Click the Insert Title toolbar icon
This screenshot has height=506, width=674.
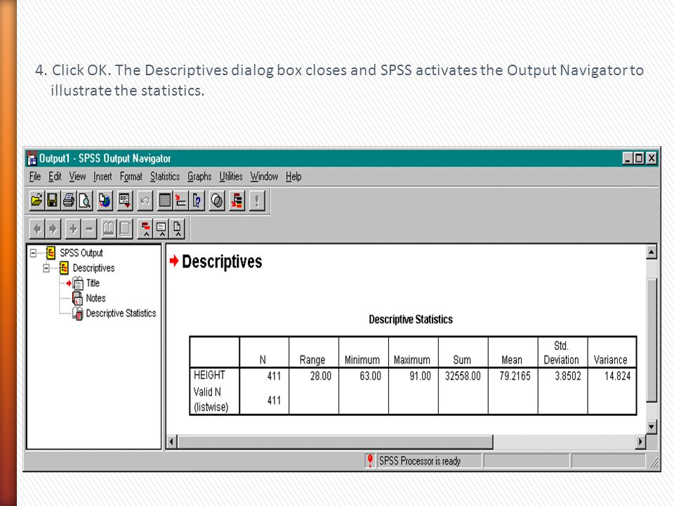point(161,228)
